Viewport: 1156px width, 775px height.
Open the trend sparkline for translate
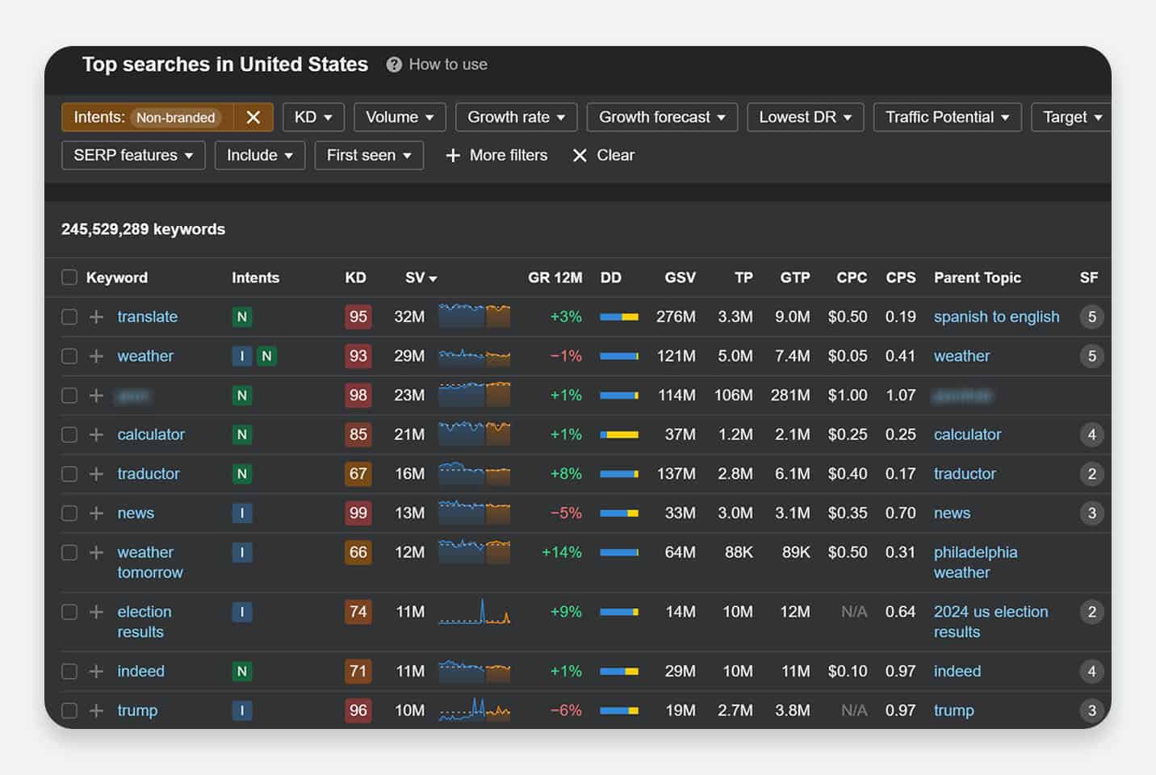474,315
